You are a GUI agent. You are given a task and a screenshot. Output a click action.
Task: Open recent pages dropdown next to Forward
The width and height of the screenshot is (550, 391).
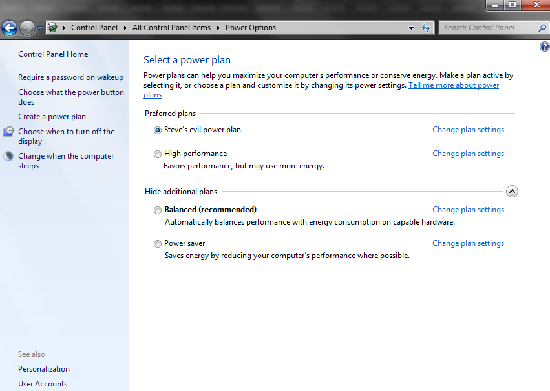pos(40,28)
